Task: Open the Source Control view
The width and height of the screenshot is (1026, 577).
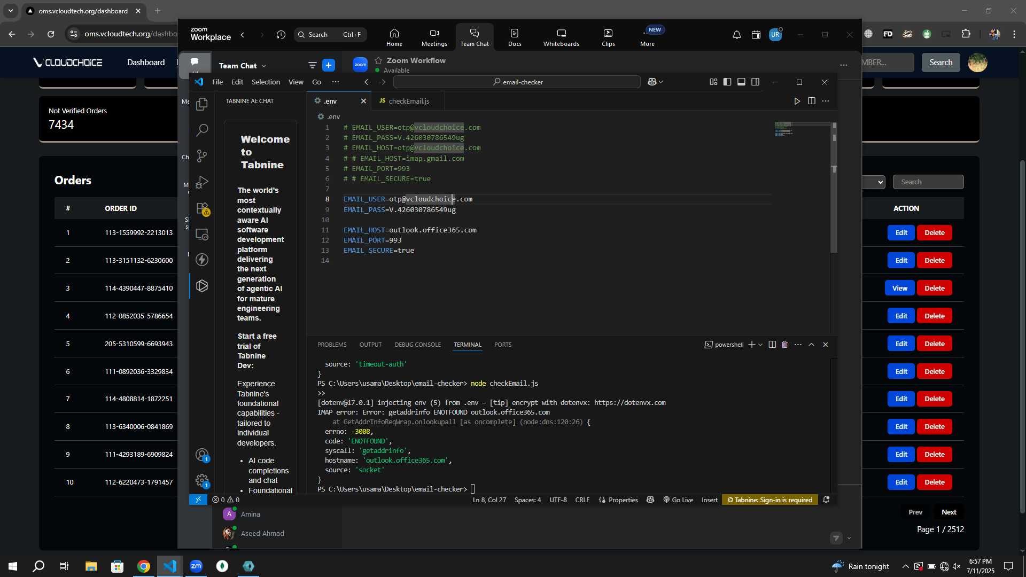Action: point(202,155)
